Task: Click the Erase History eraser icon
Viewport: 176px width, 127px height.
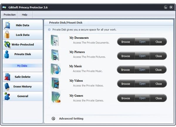Action: click(7, 87)
